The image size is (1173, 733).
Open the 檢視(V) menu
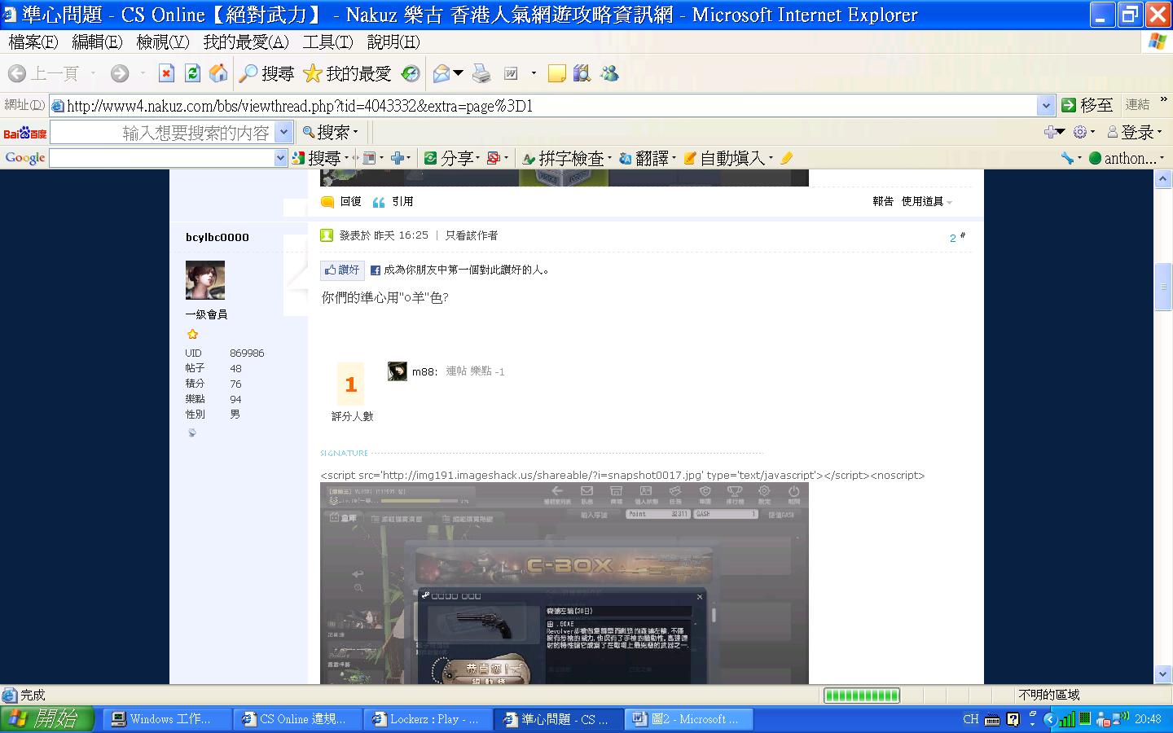[163, 42]
